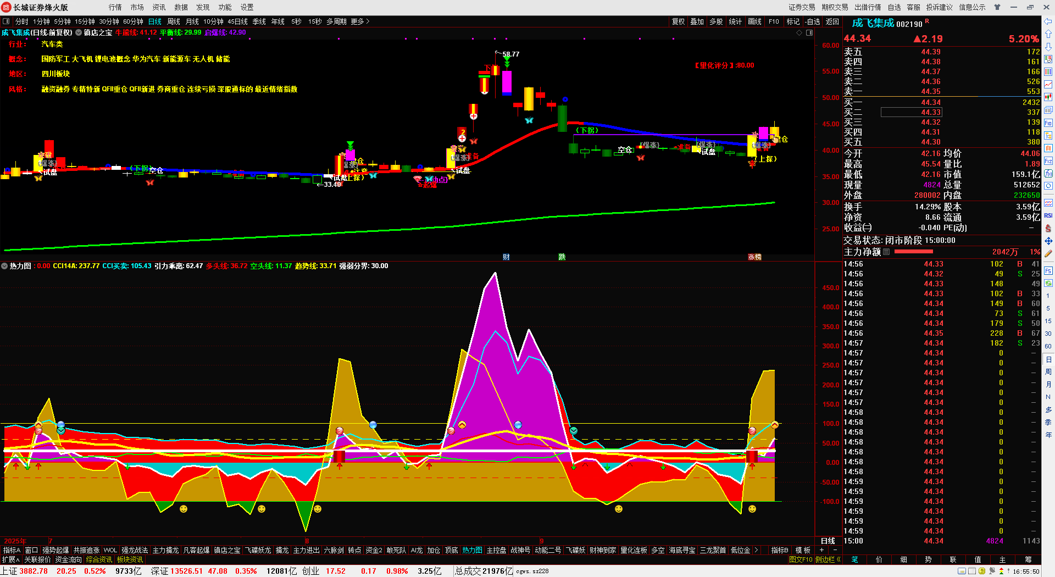This screenshot has width=1055, height=577.
Task: Switch to 5-minute period in sidebar
Action: (1048, 309)
